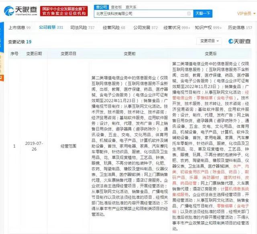This screenshot has width=257, height=234.
Task: Open the 公司背景 section tab
Action: coord(51,27)
